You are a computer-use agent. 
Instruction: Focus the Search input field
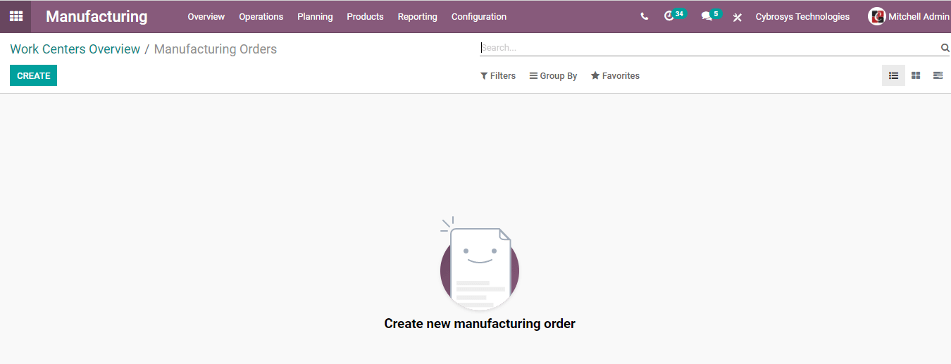pyautogui.click(x=710, y=48)
